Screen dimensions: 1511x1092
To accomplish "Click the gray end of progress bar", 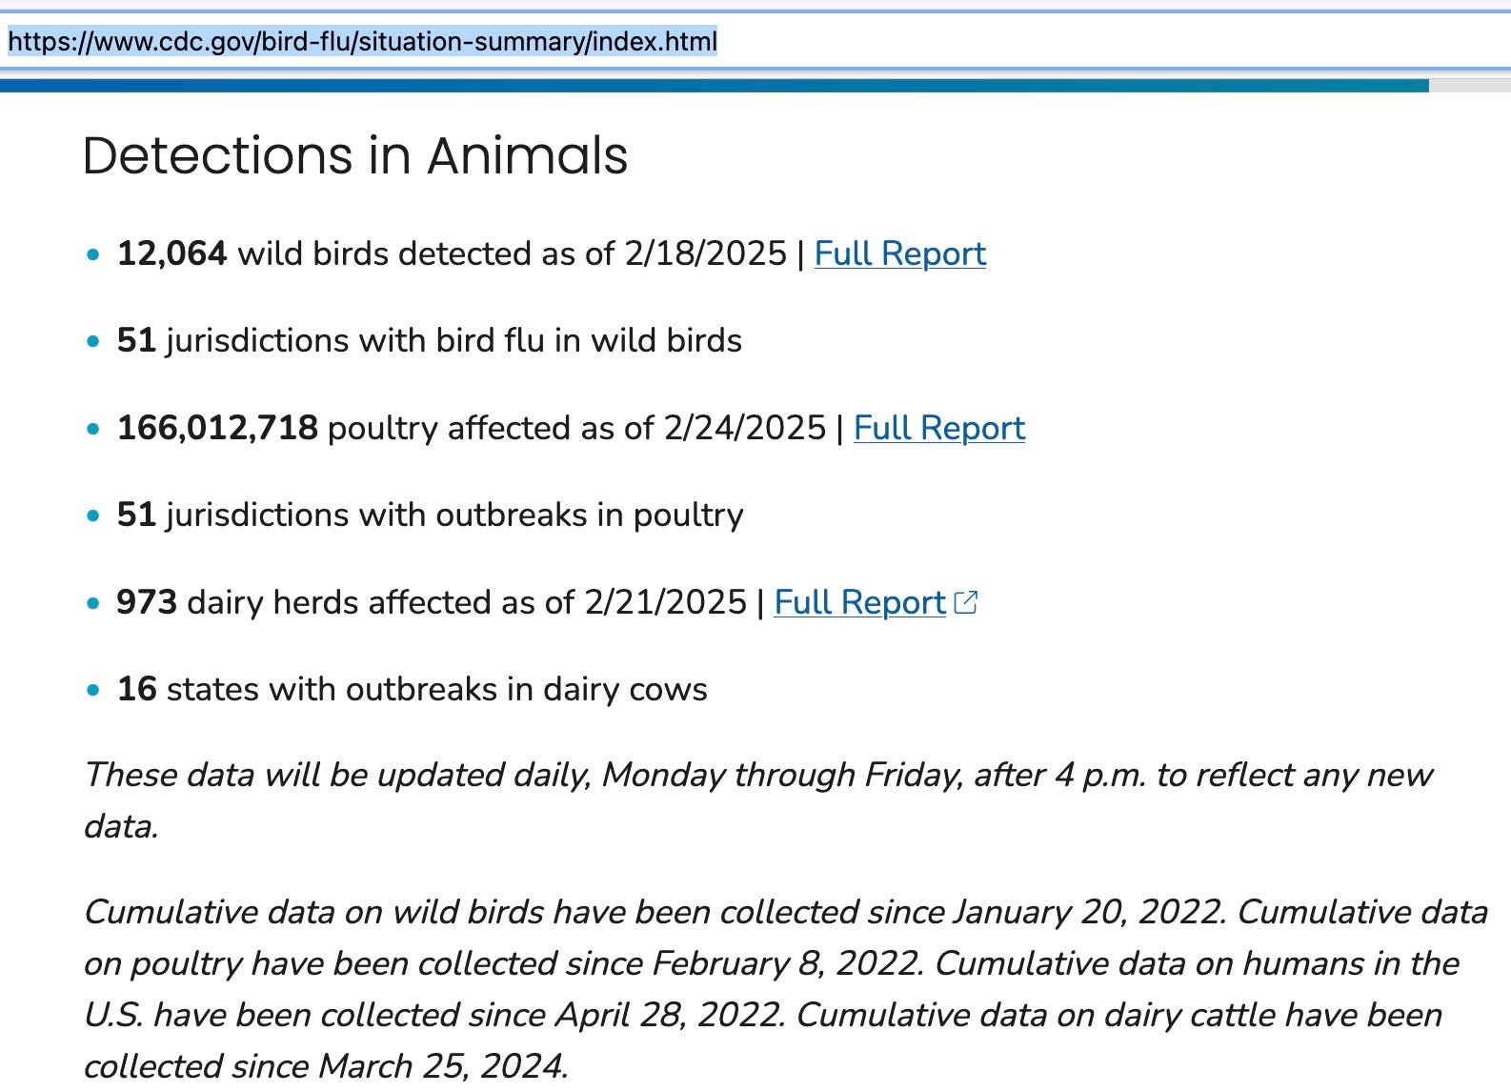I will 1470,86.
